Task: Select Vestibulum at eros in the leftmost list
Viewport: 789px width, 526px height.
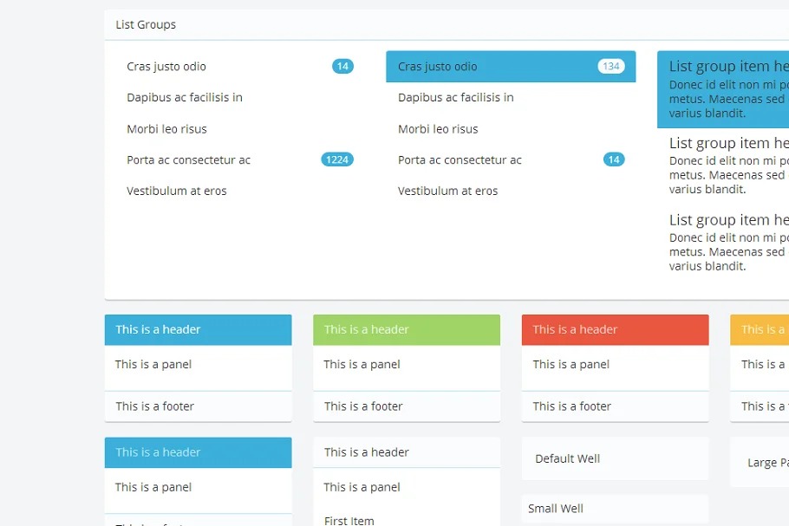Action: (x=177, y=192)
